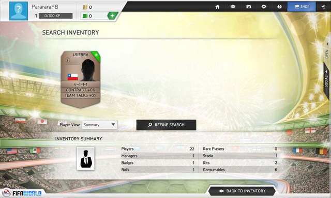Expand the Social side panel
Viewport: 331px width, 198px height.
tap(326, 79)
